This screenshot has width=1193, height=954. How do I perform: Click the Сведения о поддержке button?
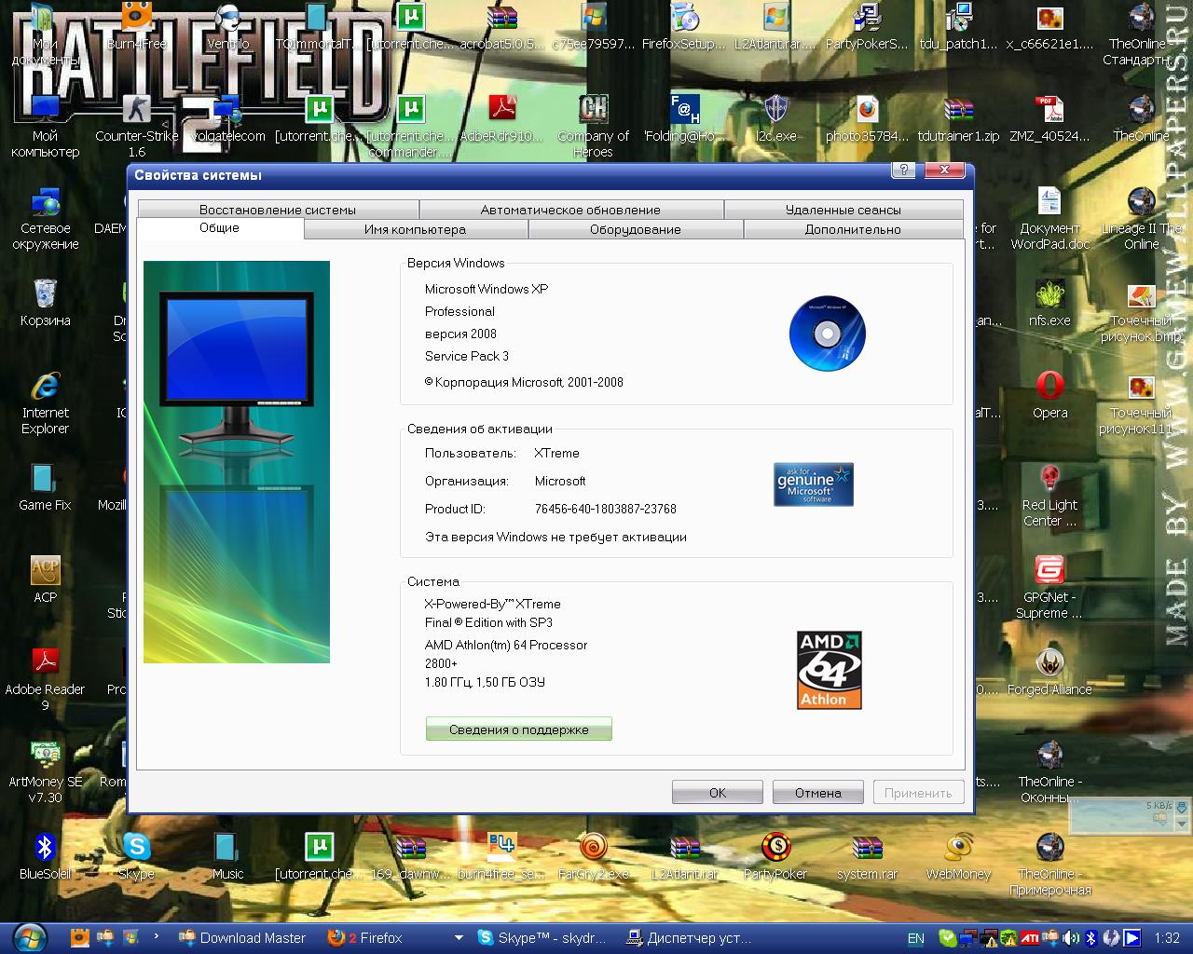click(x=519, y=729)
